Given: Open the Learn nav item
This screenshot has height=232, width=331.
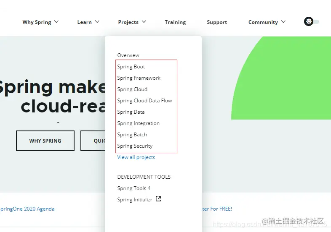Looking at the screenshot, I should coord(85,22).
